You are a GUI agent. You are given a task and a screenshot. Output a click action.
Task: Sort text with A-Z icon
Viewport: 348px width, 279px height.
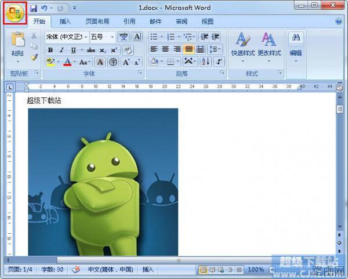pyautogui.click(x=205, y=61)
